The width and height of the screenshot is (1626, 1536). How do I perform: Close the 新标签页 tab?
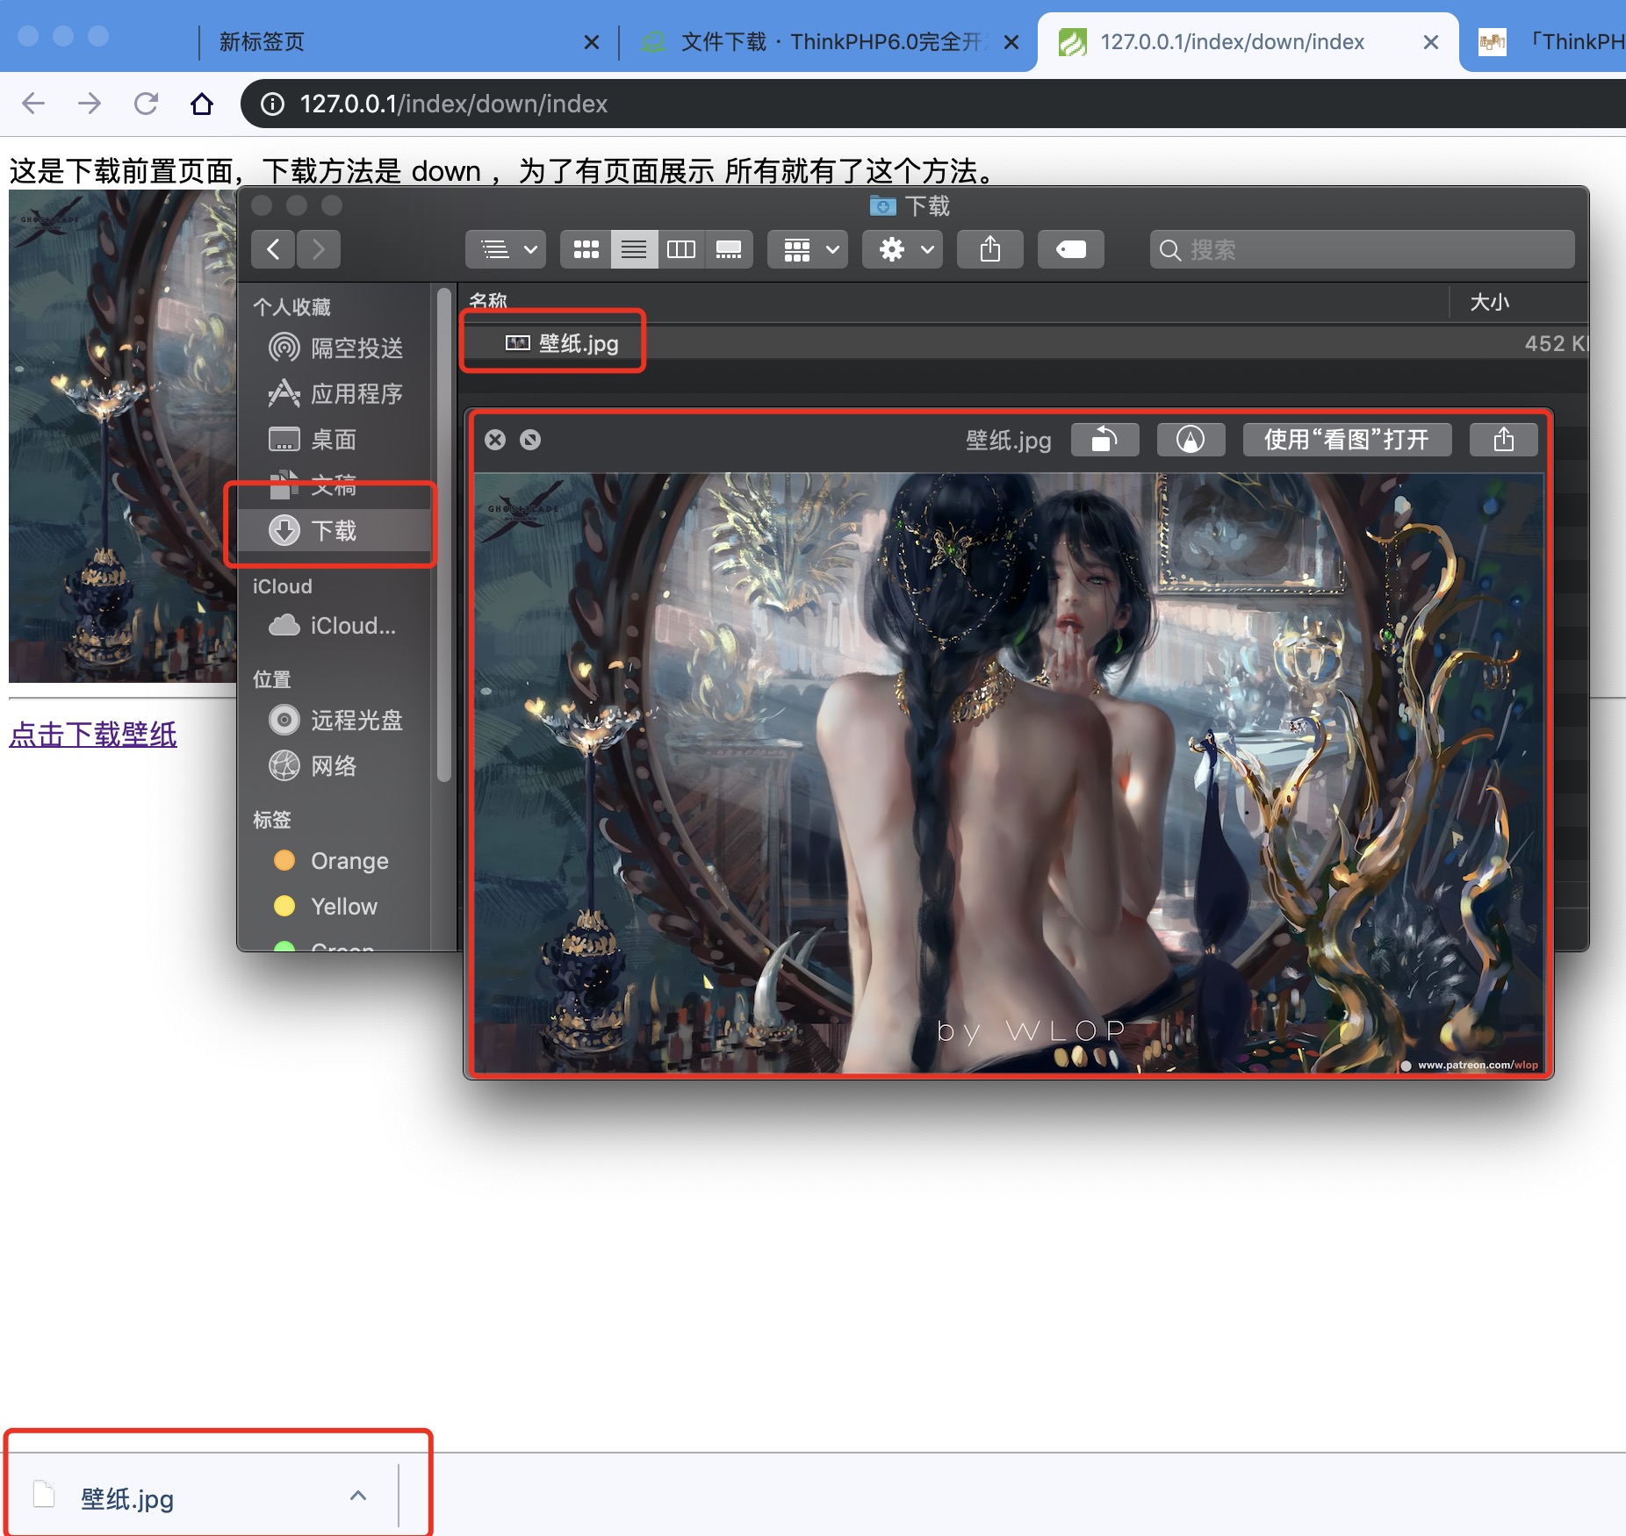[592, 41]
